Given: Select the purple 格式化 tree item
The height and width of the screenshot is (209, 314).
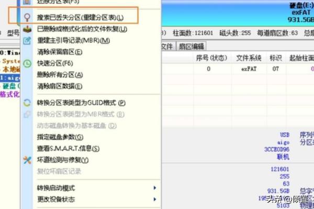Looking at the screenshot, I should coord(10,94).
